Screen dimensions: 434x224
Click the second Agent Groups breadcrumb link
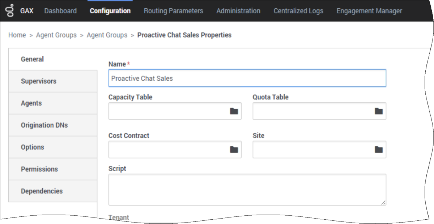pos(107,35)
